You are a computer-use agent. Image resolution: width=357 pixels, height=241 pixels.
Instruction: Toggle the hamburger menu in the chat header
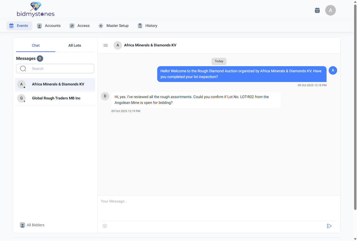tap(105, 45)
